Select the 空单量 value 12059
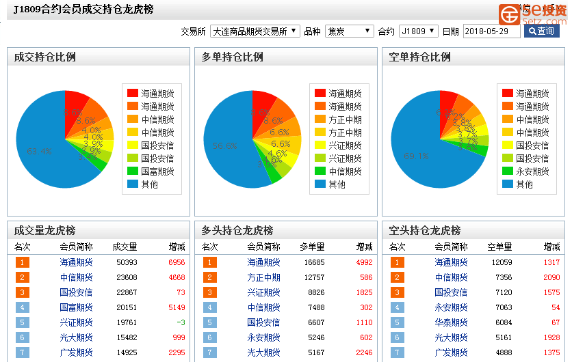572x362 pixels. point(502,262)
